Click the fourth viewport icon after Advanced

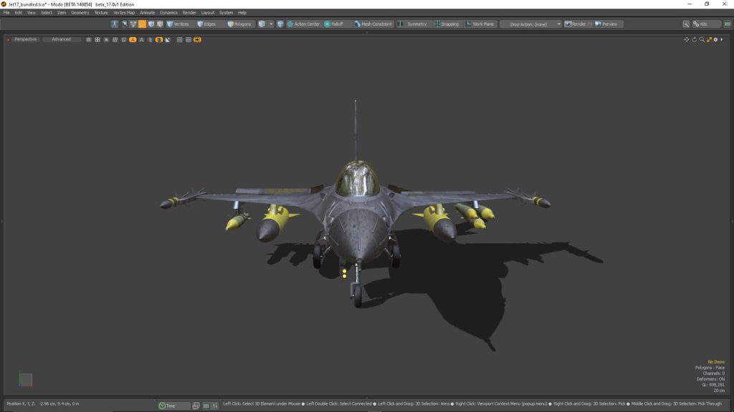(x=115, y=40)
